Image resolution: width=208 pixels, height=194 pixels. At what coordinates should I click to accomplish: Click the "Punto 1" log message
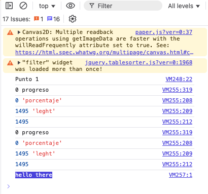27,79
